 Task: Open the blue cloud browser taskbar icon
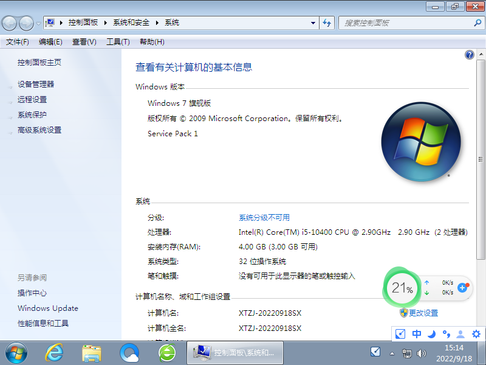tap(129, 353)
